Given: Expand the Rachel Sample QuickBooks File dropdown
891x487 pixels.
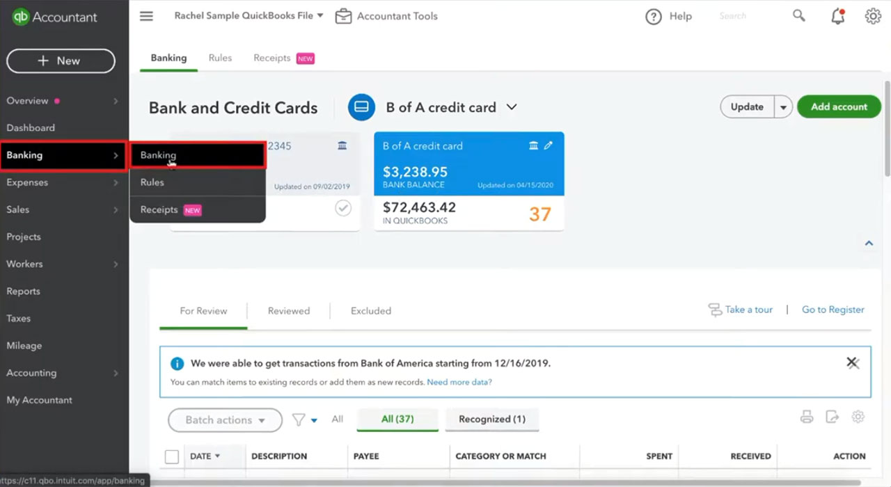Looking at the screenshot, I should click(249, 15).
